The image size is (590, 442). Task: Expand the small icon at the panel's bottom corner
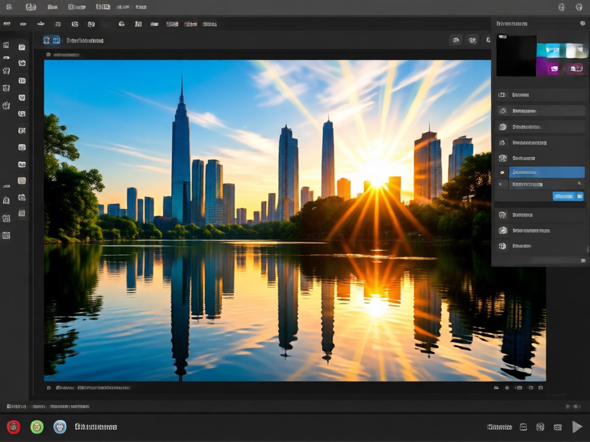tap(583, 261)
